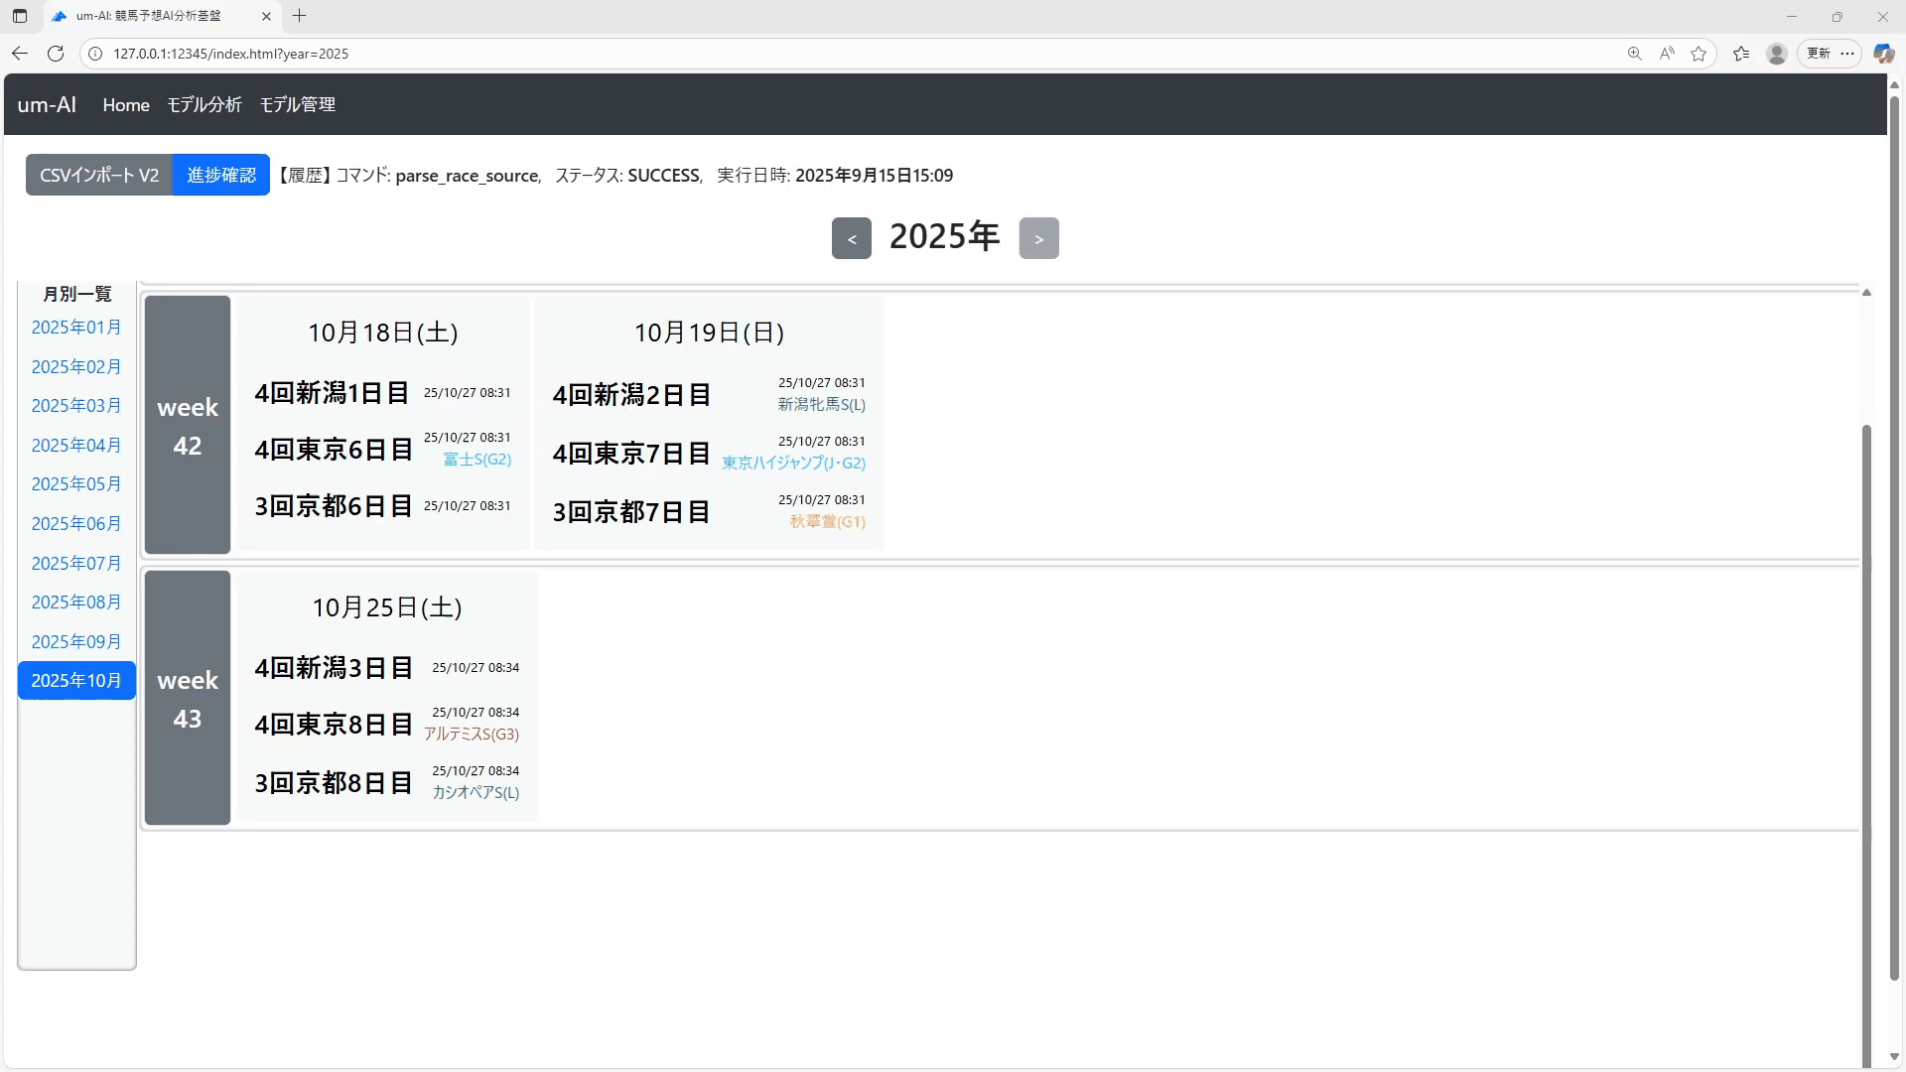This screenshot has width=1906, height=1072.
Task: Open the favorites list
Action: (x=1741, y=54)
